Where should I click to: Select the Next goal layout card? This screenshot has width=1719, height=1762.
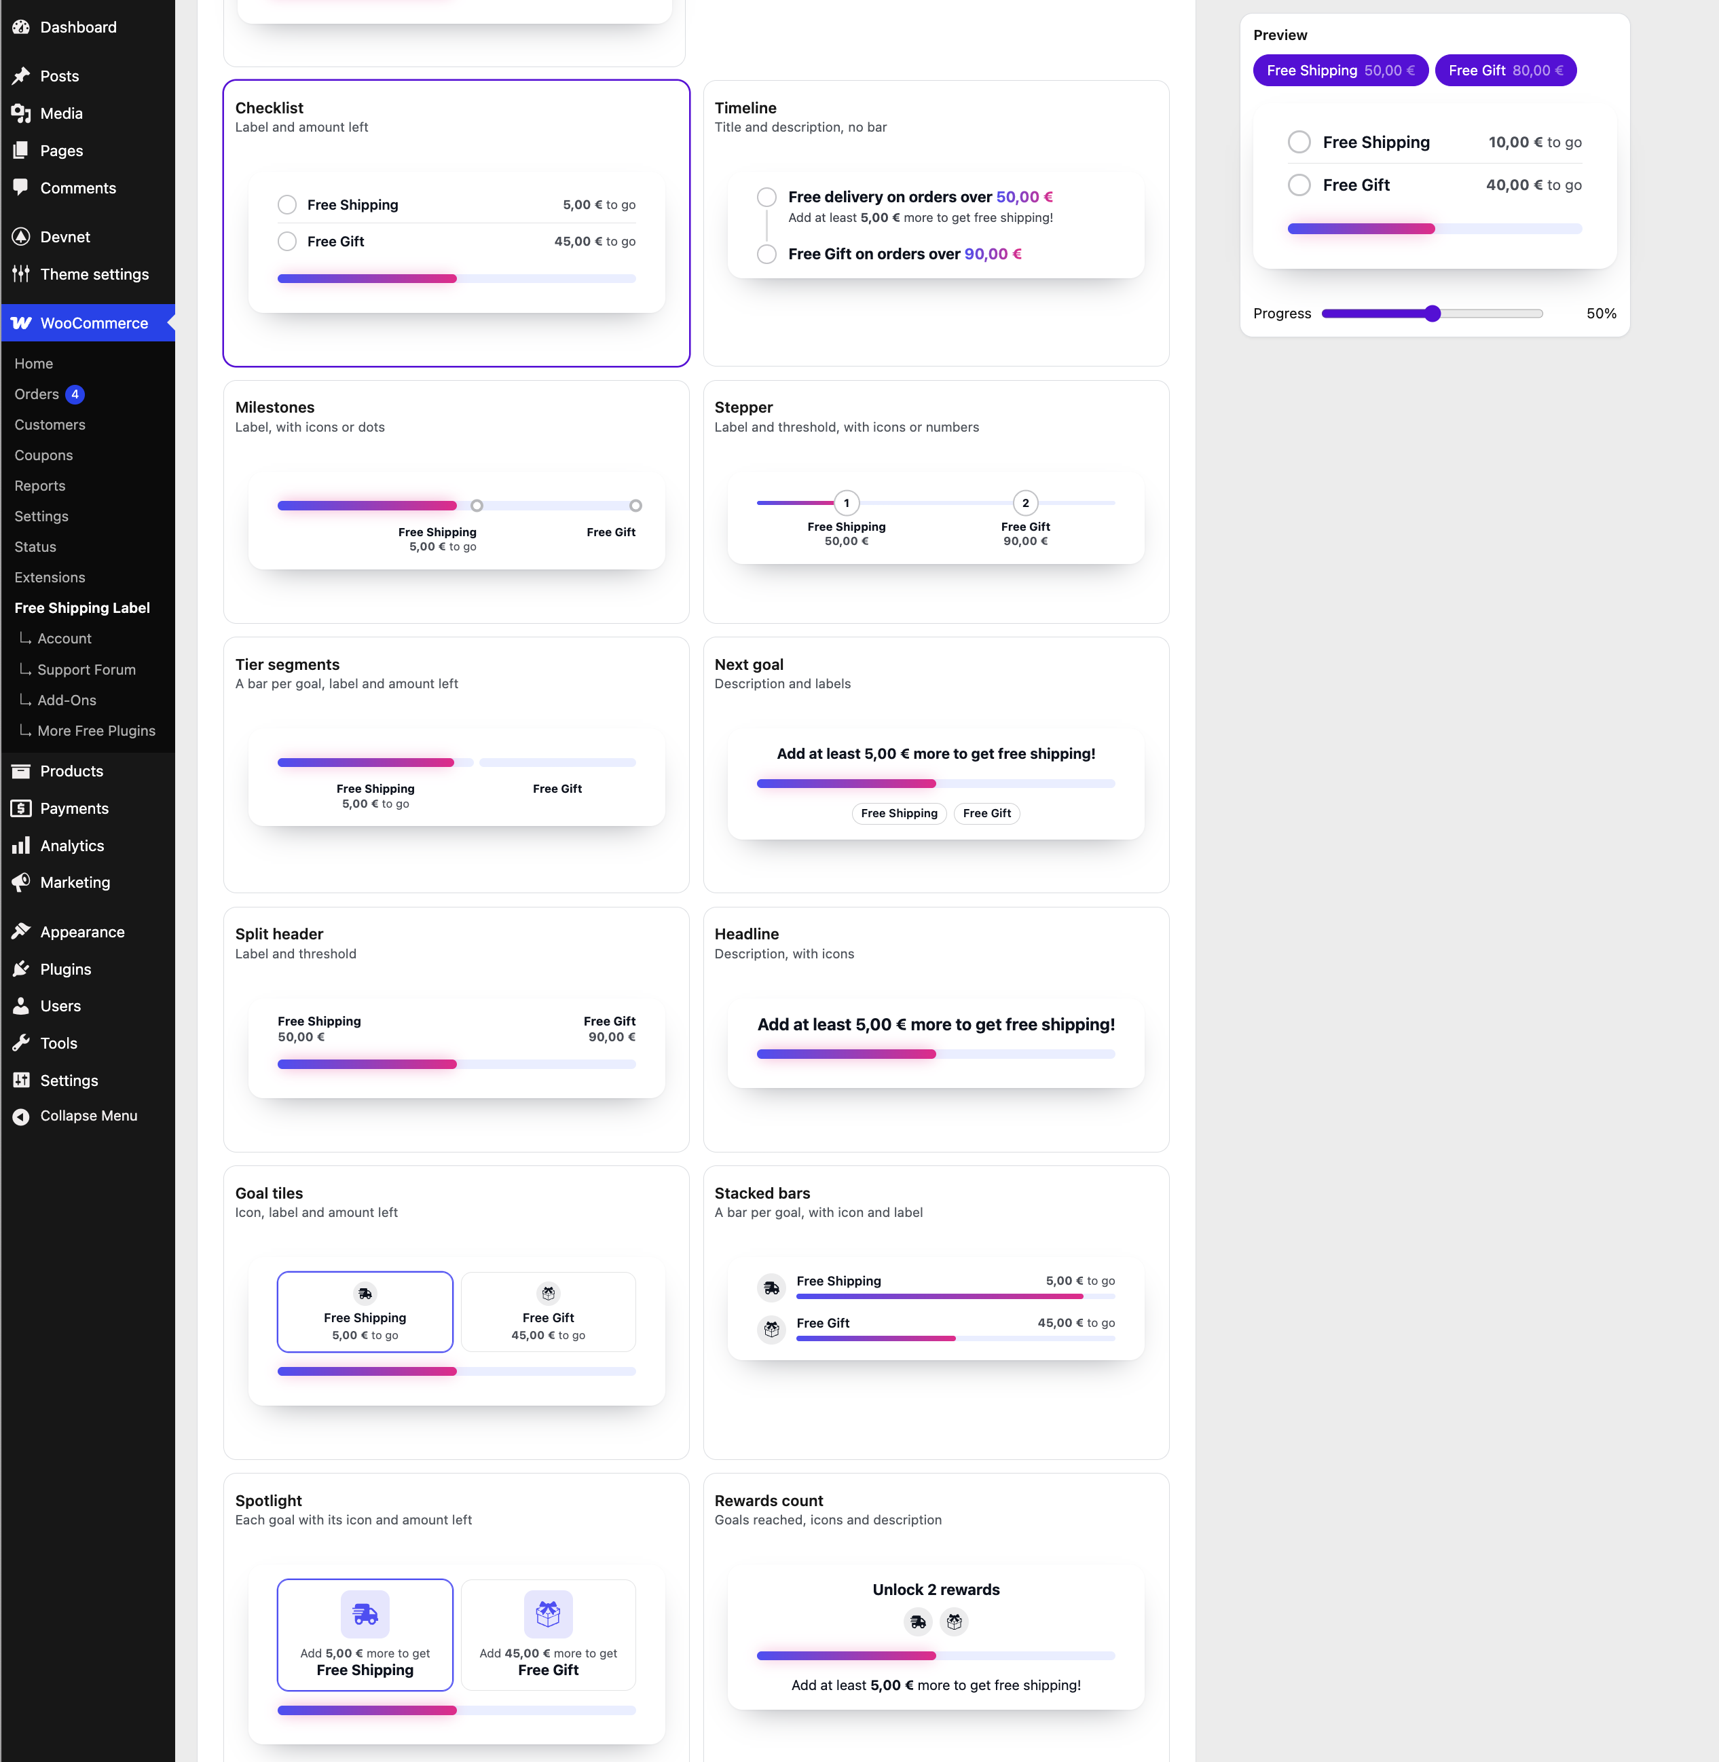[x=936, y=766]
